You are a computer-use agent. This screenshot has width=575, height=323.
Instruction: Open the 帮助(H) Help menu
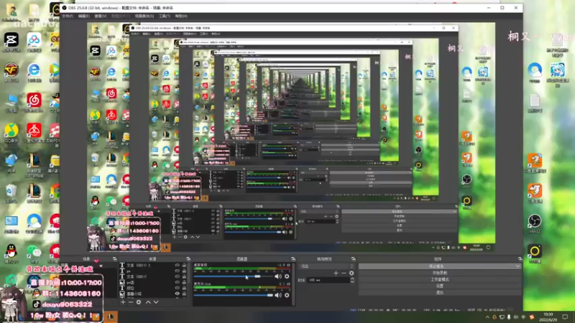click(x=181, y=16)
